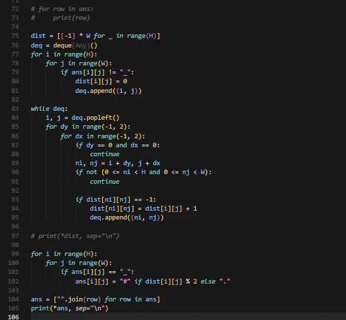Click 'deq.append((ni, nj))' statement
Screen dimensions: 346x320
point(127,217)
